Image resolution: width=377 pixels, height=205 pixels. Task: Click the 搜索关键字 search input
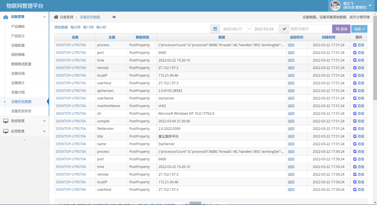tap(311, 29)
